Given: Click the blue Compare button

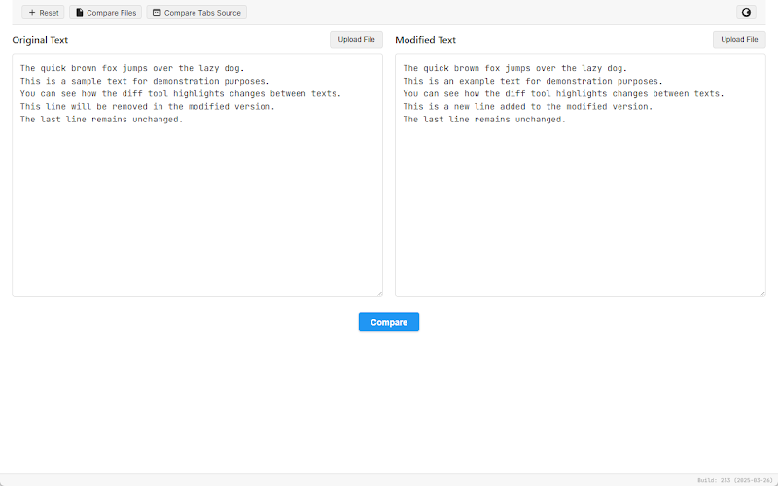Looking at the screenshot, I should [389, 322].
